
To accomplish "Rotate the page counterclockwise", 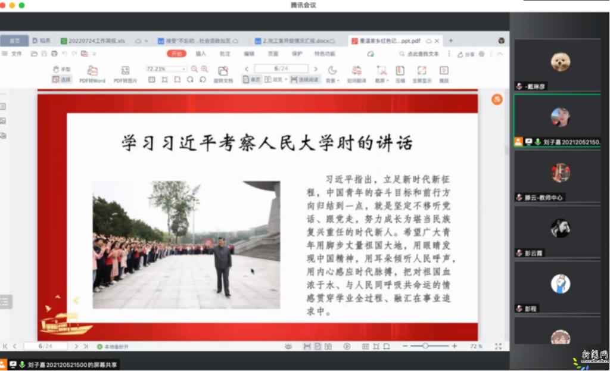I will [203, 80].
